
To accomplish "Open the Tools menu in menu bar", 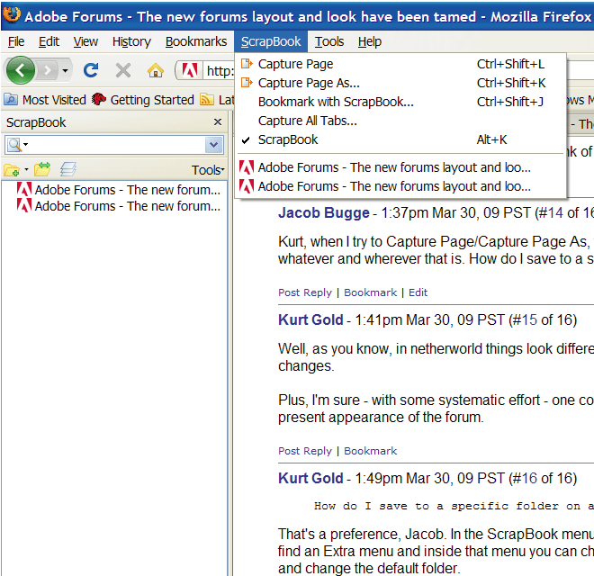I will point(329,41).
